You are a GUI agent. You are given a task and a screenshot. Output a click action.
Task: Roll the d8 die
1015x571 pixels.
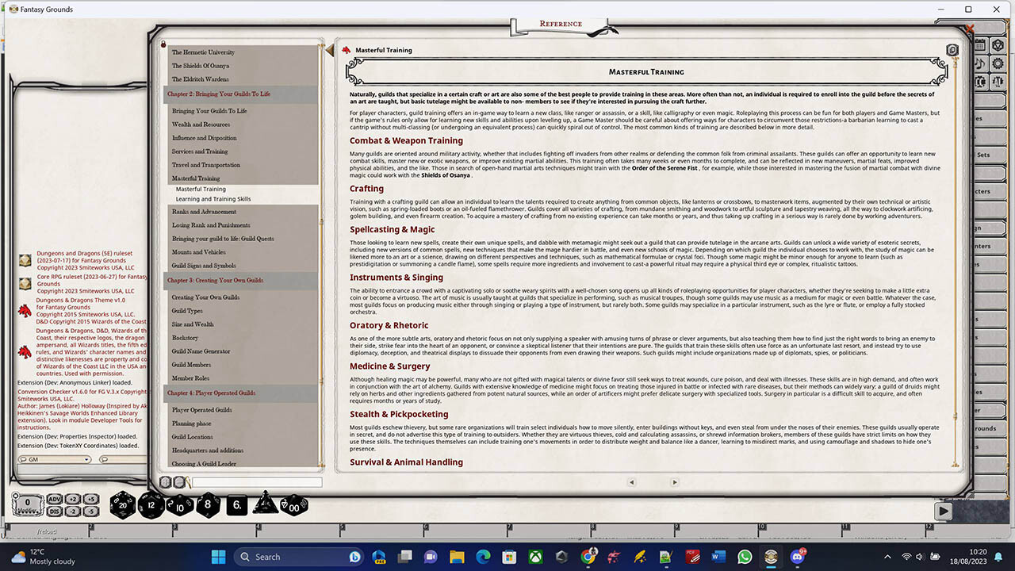pos(208,504)
